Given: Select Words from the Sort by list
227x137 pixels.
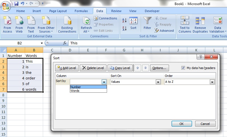Looking at the screenshot, I should coord(75,91).
